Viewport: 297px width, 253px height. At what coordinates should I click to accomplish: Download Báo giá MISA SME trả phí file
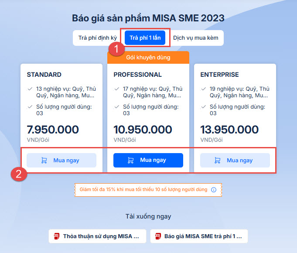tap(199, 236)
